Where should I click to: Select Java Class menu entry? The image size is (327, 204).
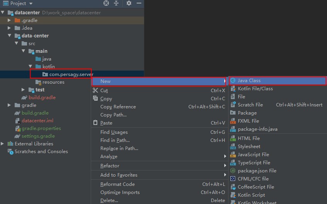[x=249, y=81]
